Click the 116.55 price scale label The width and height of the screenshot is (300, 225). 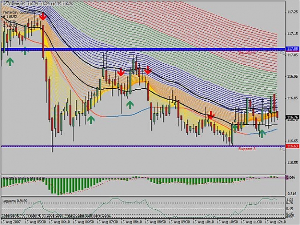(x=292, y=163)
